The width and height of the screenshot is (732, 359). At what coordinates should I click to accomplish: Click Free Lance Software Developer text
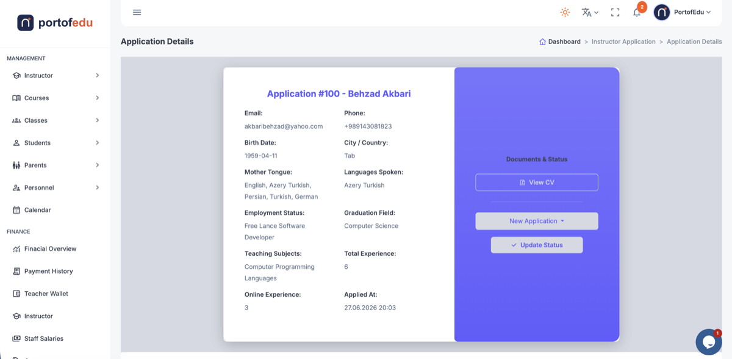(x=274, y=231)
